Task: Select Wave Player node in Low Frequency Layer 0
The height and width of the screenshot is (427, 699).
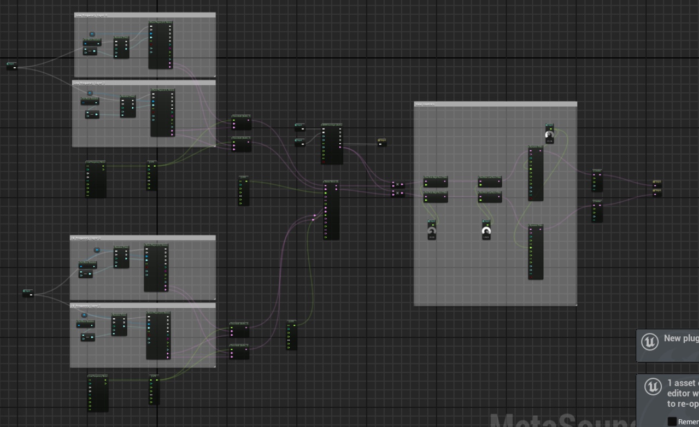Action: tap(161, 45)
